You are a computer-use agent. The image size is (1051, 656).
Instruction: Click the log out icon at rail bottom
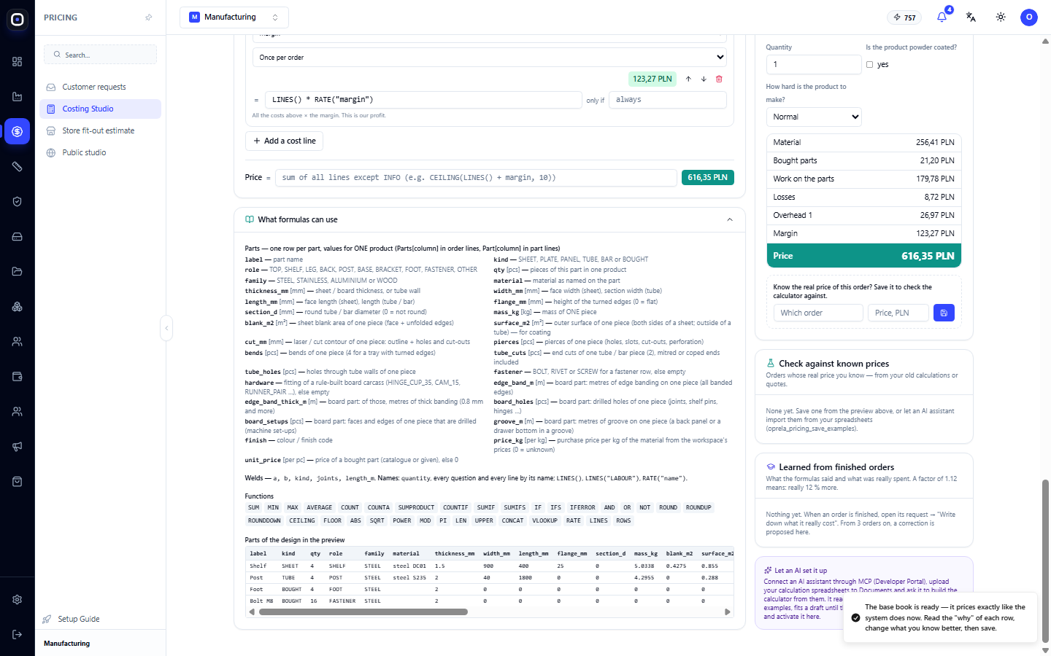click(x=18, y=635)
